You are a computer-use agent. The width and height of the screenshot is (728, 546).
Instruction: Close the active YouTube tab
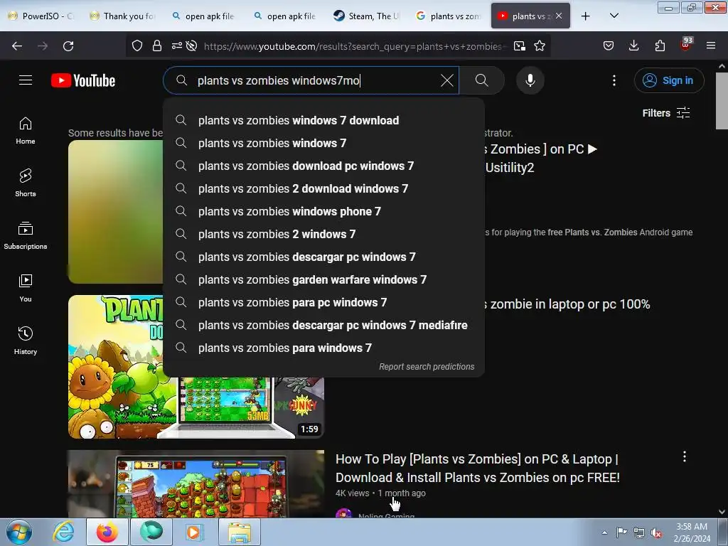559,16
